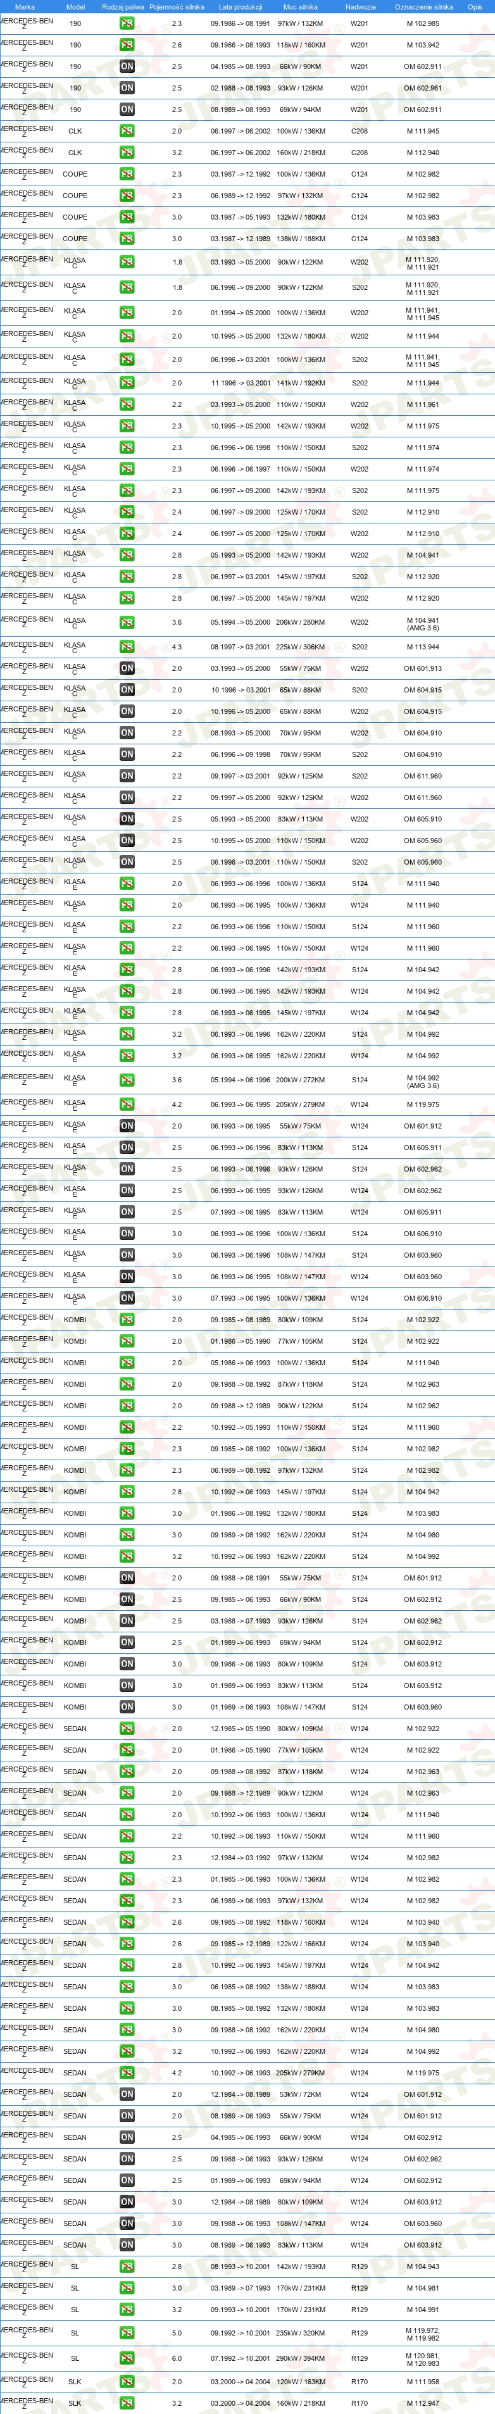Click the ON icon for KOMBI OM 602.962

127,1620
